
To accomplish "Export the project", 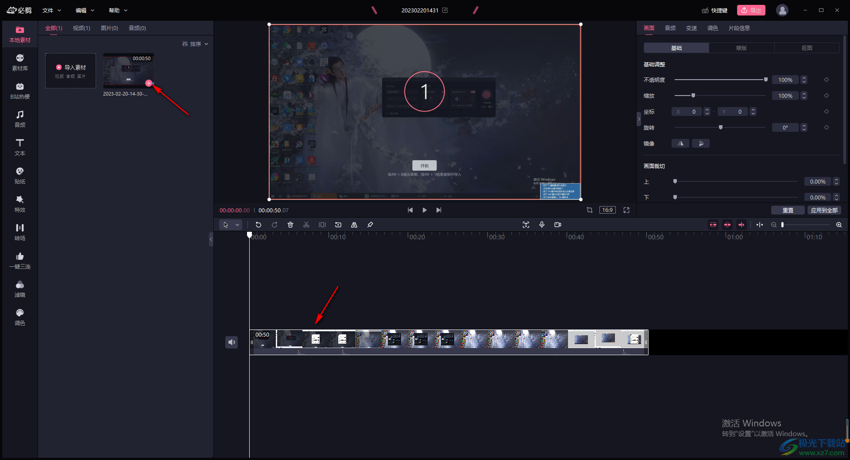I will [751, 10].
